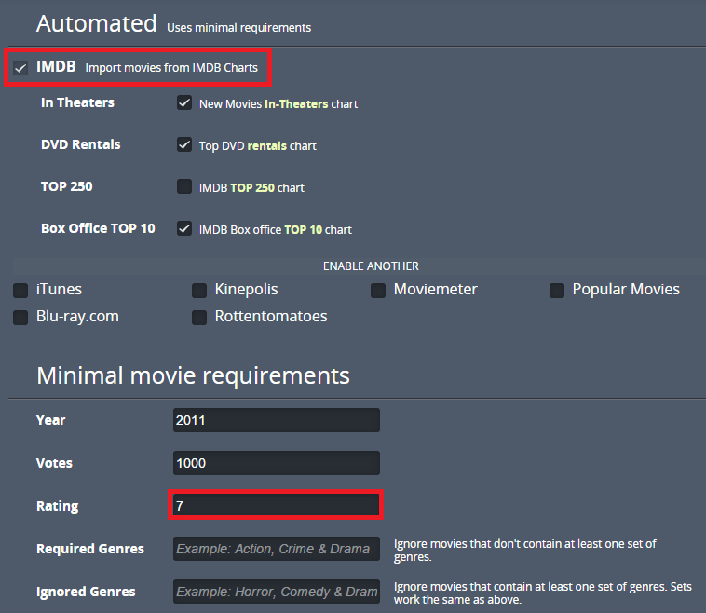
Task: Click the Ignored Genres text box
Action: [277, 592]
